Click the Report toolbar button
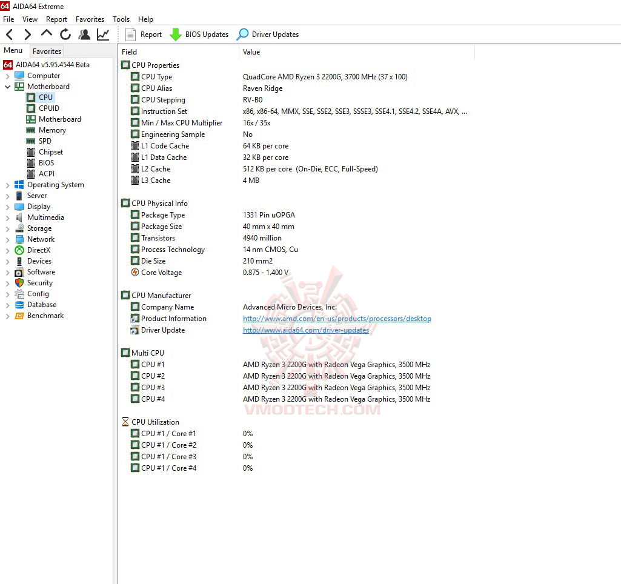Screen dimensions: 621x584 point(144,35)
